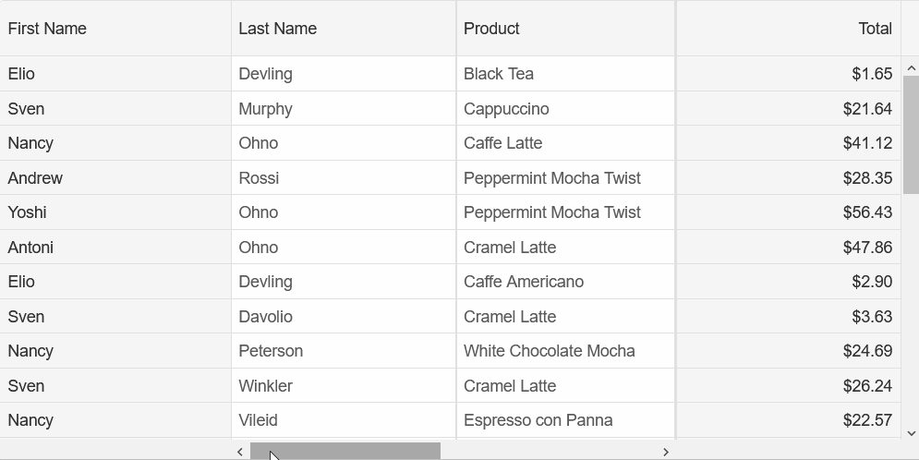Sort by the First Name column header
Screen dimensions: 919x460
pyautogui.click(x=115, y=28)
